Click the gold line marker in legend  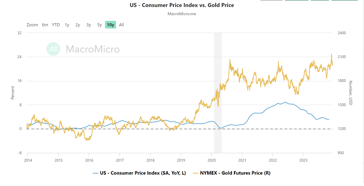tap(197, 173)
